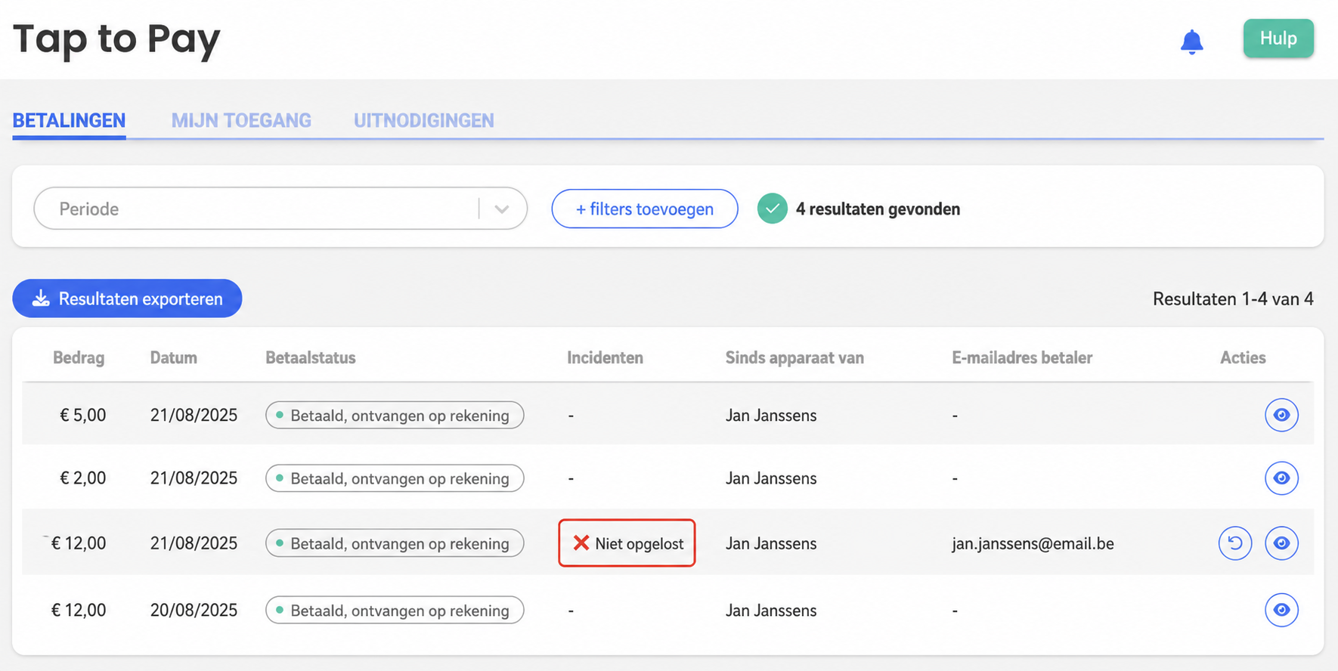This screenshot has width=1338, height=671.
Task: Click the Acties column header
Action: point(1243,357)
